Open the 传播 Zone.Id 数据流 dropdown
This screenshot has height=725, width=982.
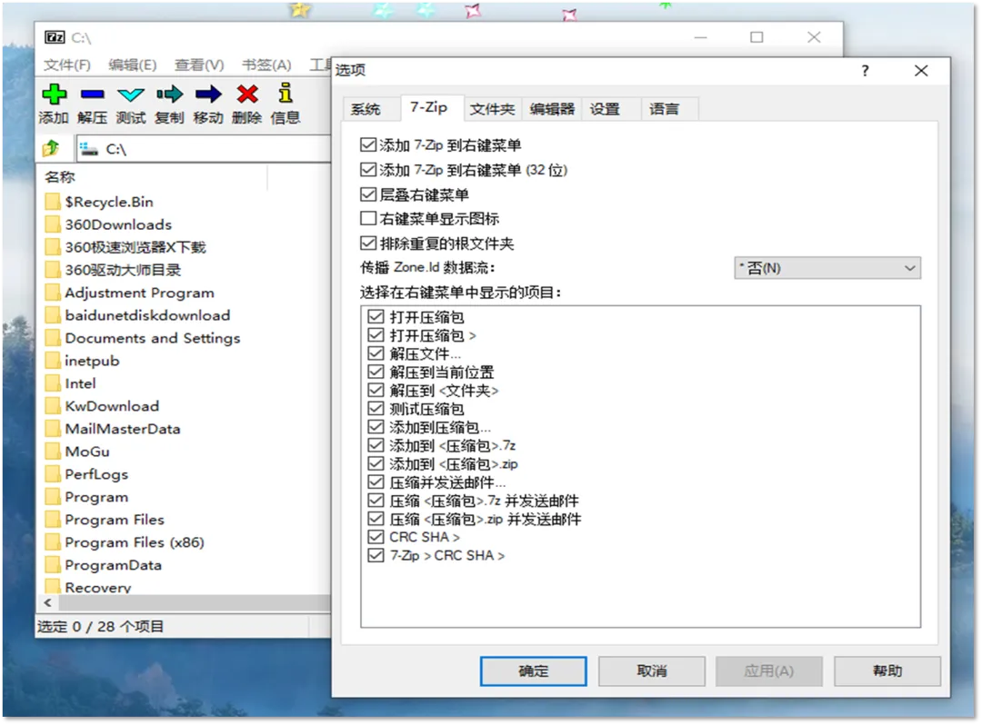[x=827, y=268]
